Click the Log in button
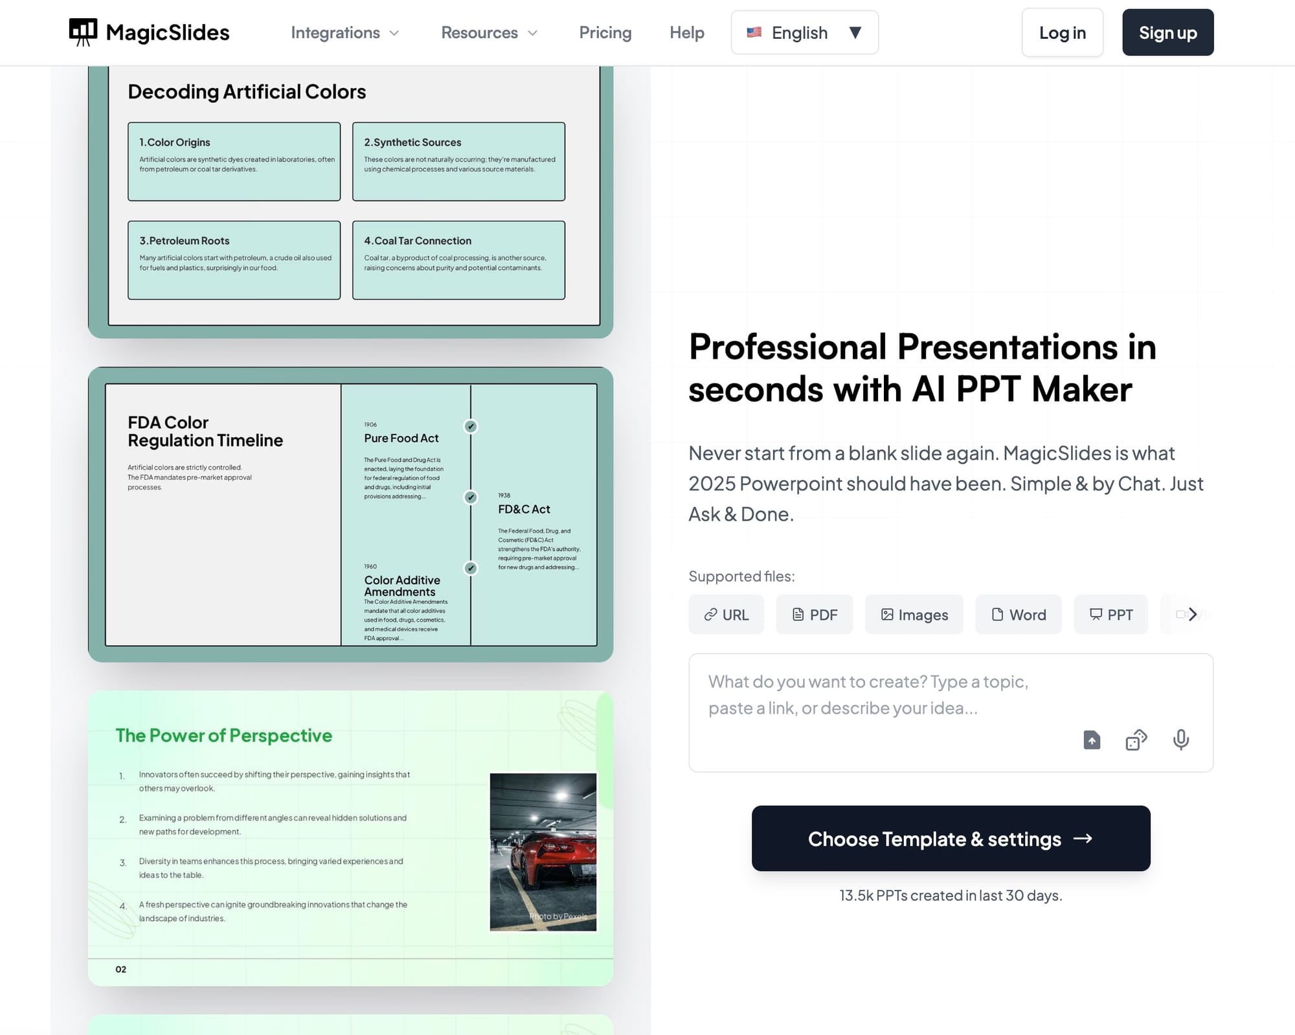The height and width of the screenshot is (1035, 1295). 1062,32
